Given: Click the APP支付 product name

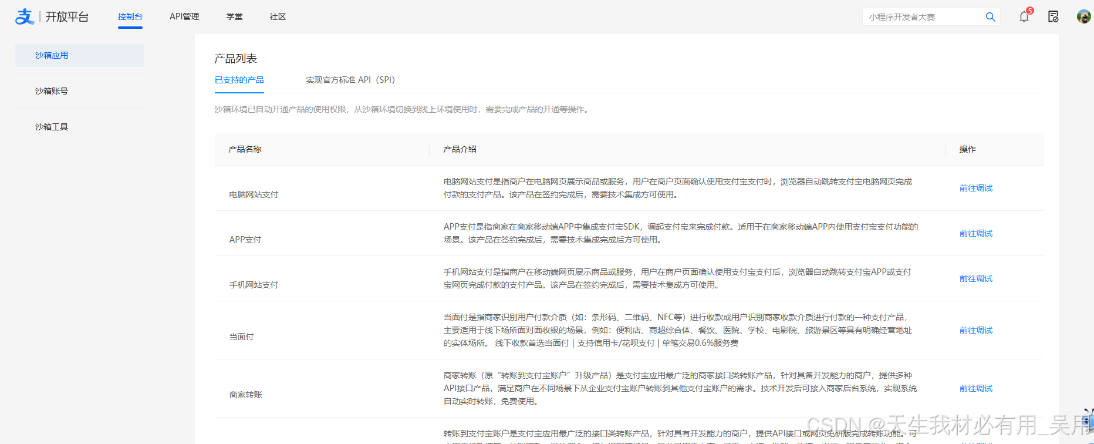Looking at the screenshot, I should (x=245, y=240).
